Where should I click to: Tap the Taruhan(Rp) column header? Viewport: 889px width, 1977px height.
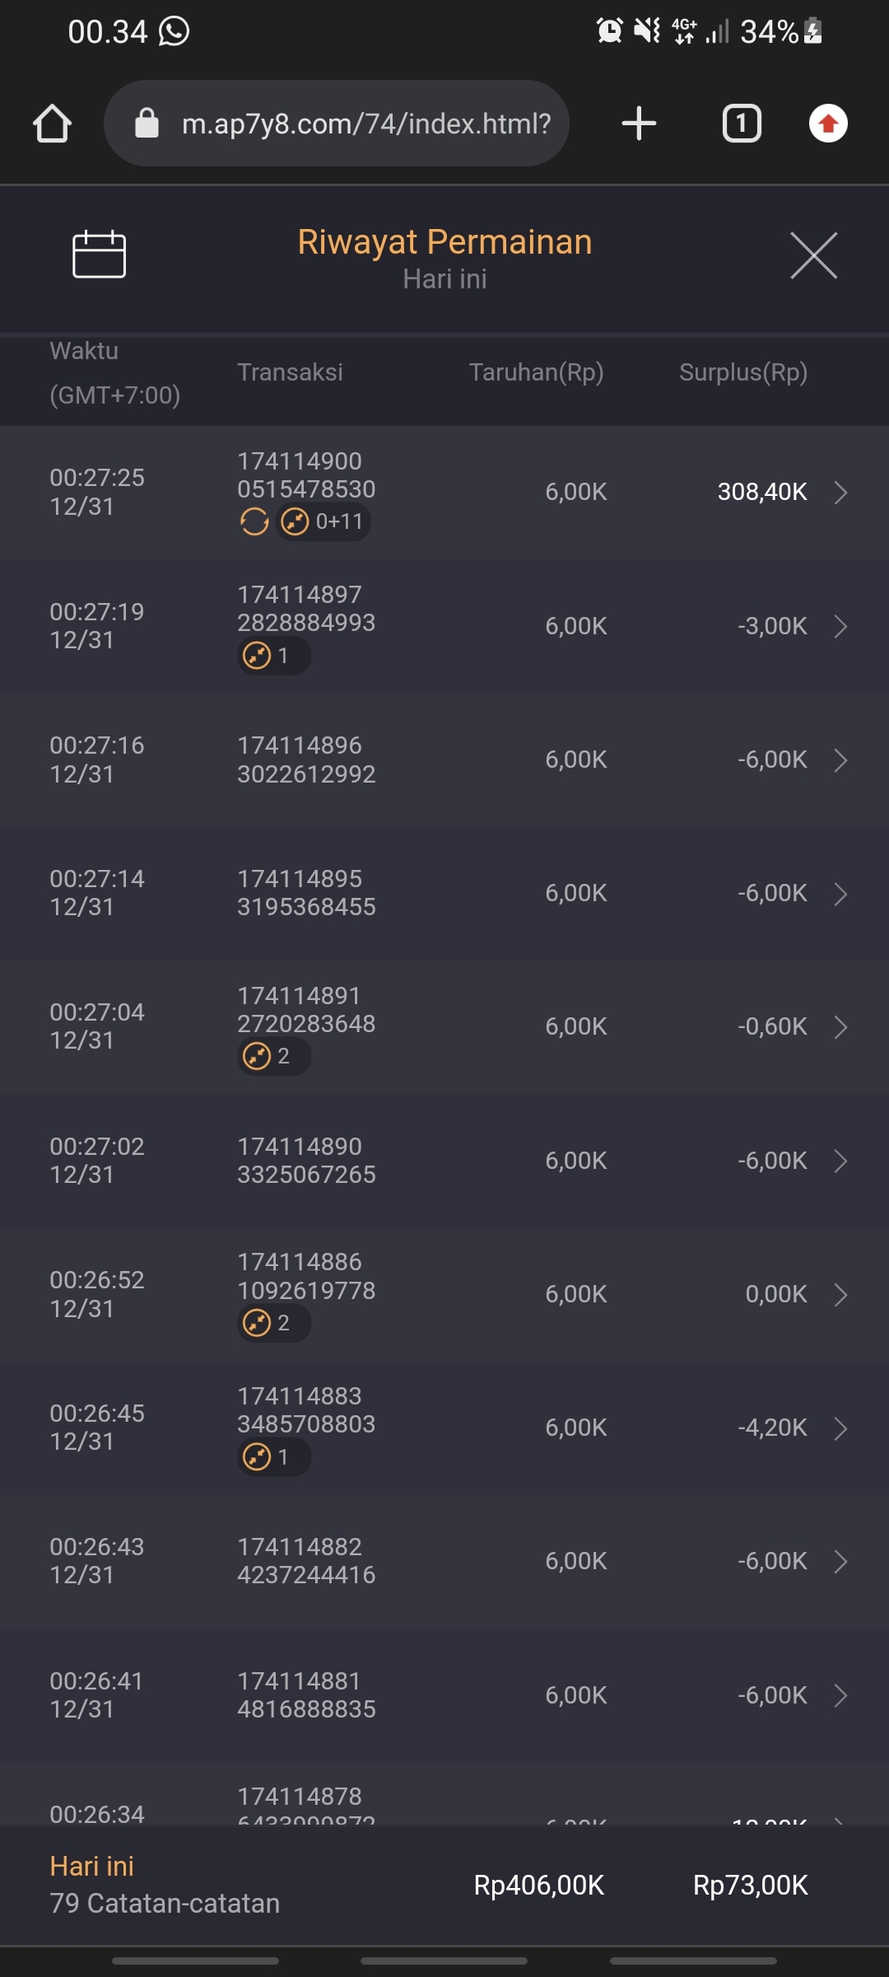[x=536, y=372]
